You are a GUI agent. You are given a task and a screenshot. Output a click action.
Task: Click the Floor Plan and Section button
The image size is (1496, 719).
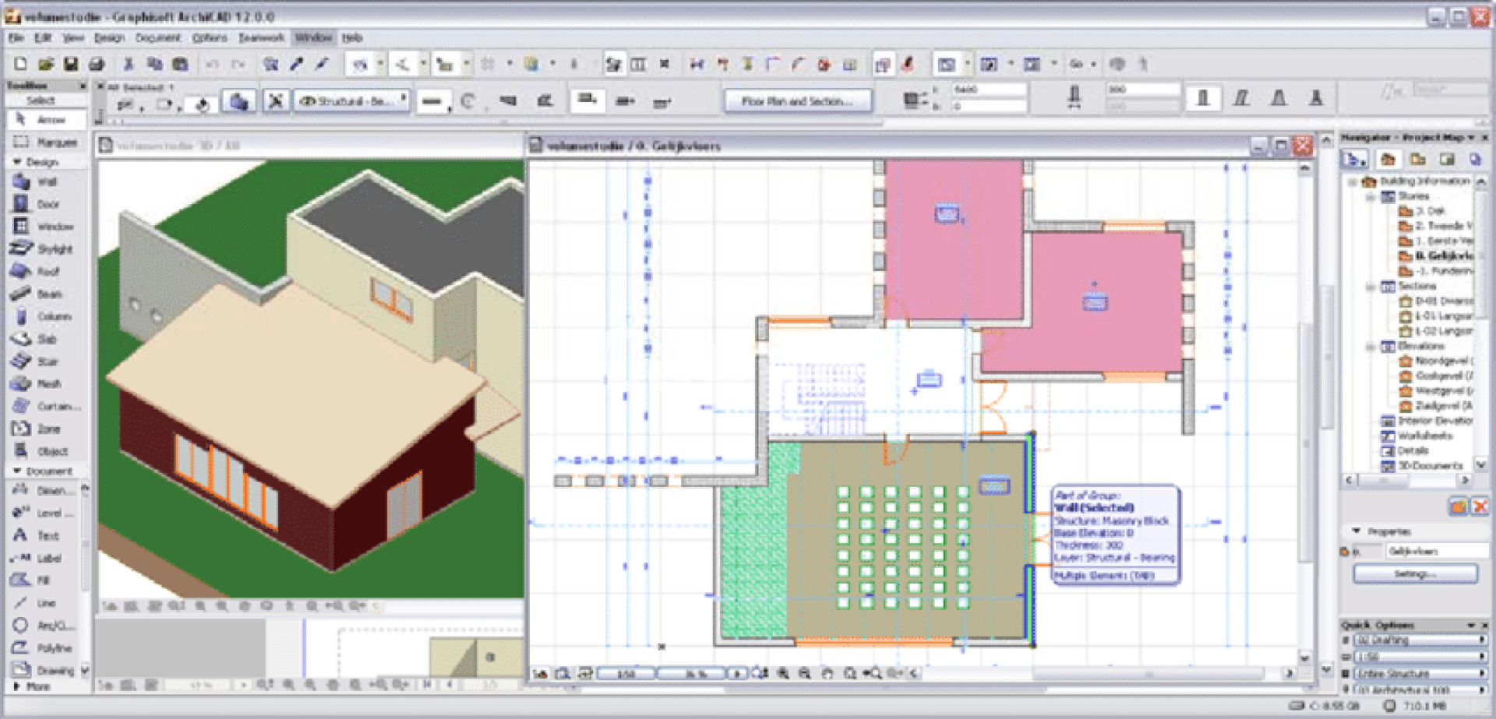point(797,101)
